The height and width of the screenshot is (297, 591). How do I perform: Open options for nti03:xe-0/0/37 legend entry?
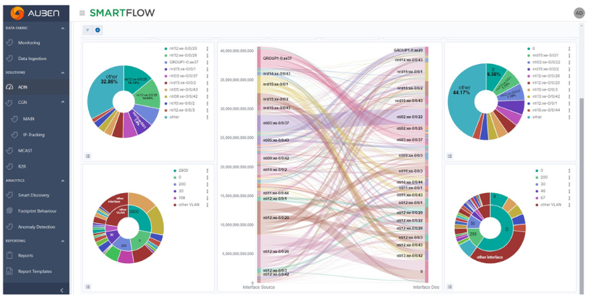(207, 76)
